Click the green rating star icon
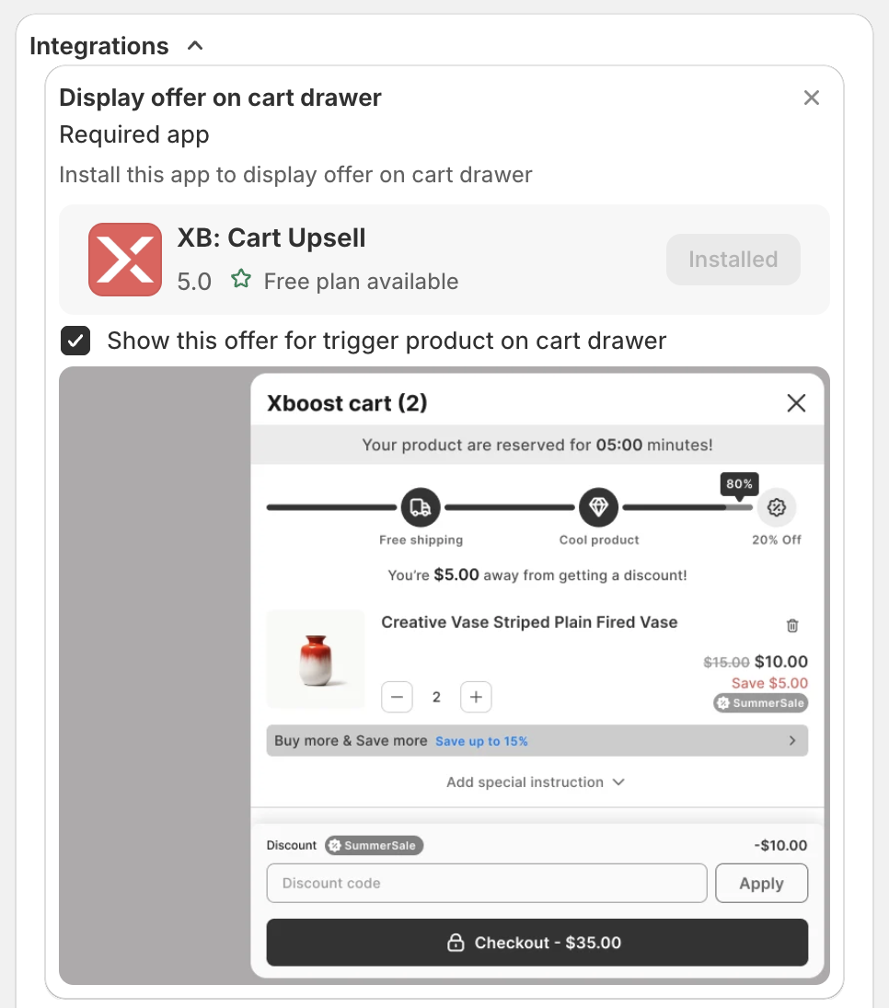Screen dimensions: 889x1008 [241, 279]
